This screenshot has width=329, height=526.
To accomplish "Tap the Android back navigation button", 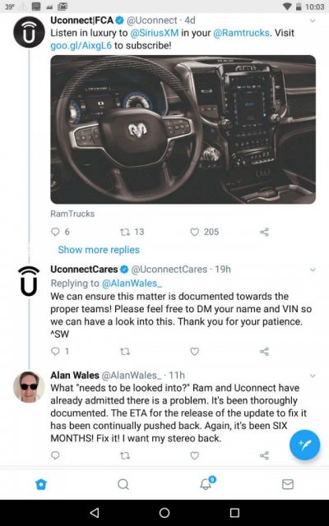I will pos(95,512).
